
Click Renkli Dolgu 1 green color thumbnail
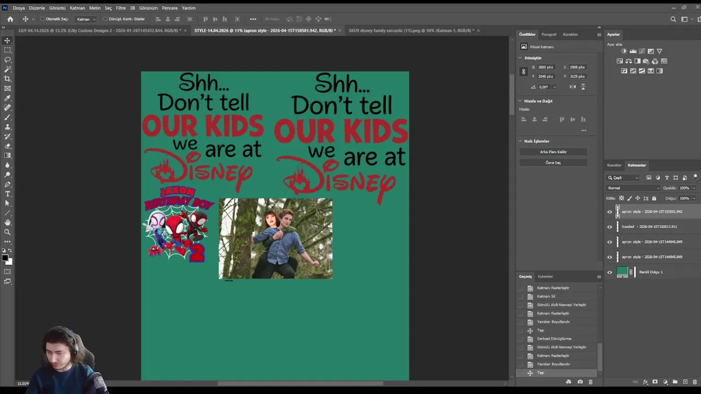[622, 272]
